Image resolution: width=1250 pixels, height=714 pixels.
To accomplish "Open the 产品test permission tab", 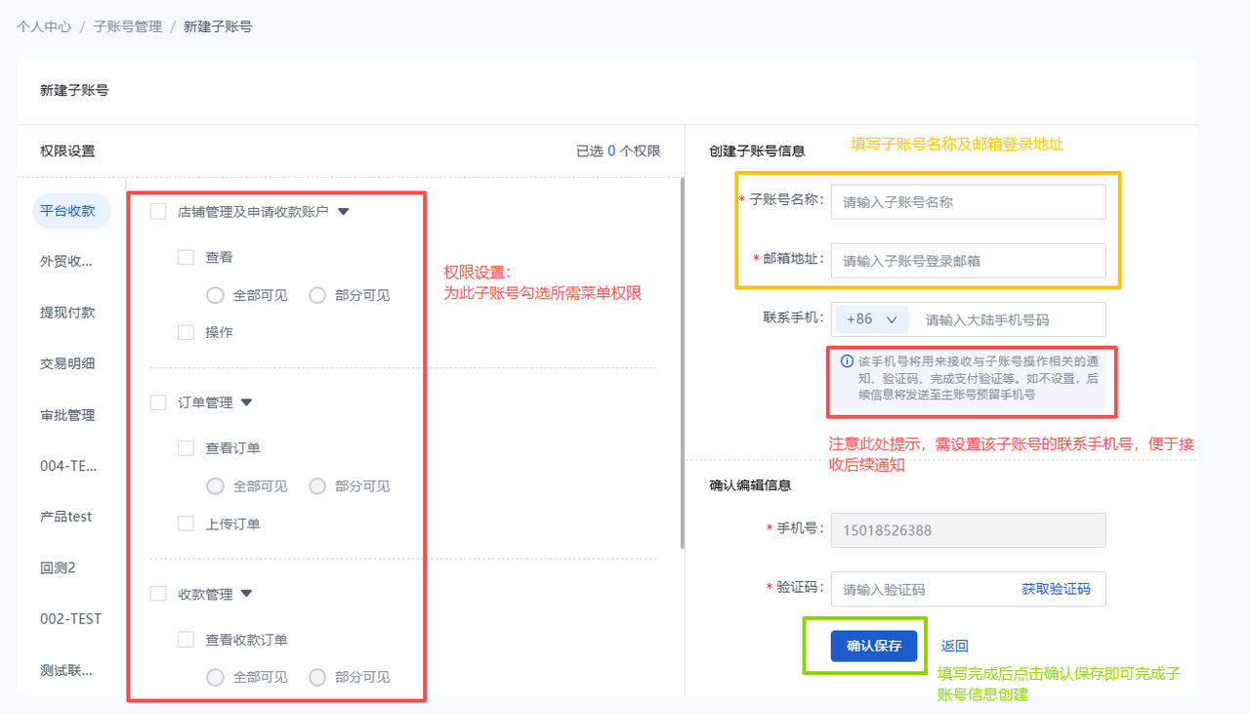I will 66,517.
